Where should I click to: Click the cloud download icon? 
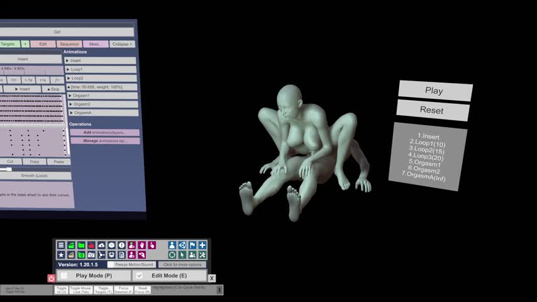101,245
